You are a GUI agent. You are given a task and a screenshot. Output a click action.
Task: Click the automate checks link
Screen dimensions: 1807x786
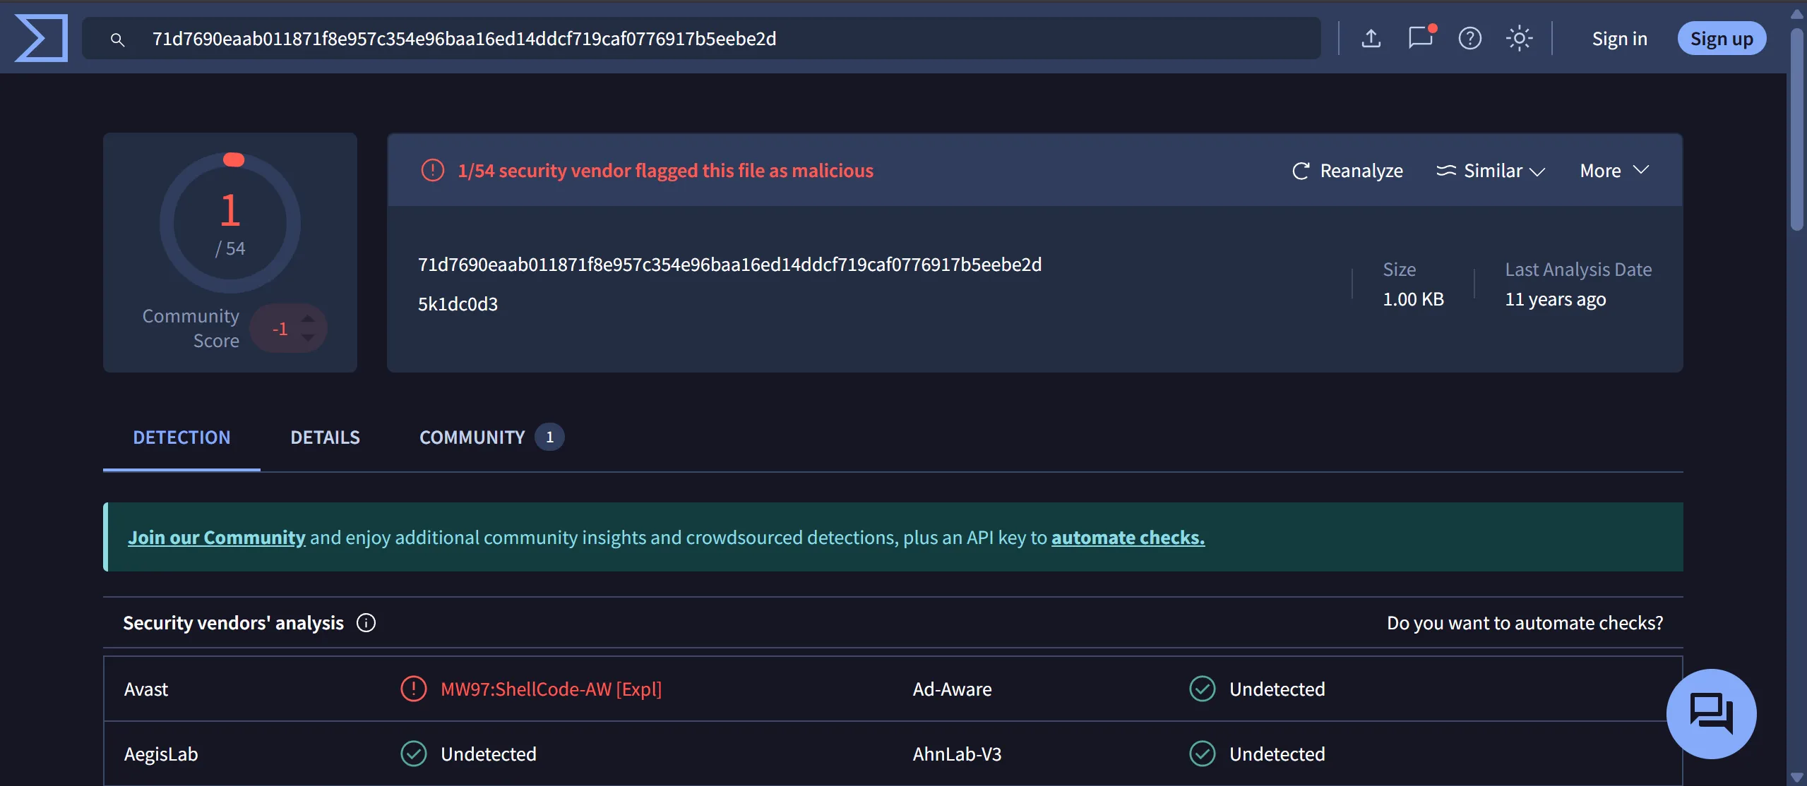(1128, 538)
